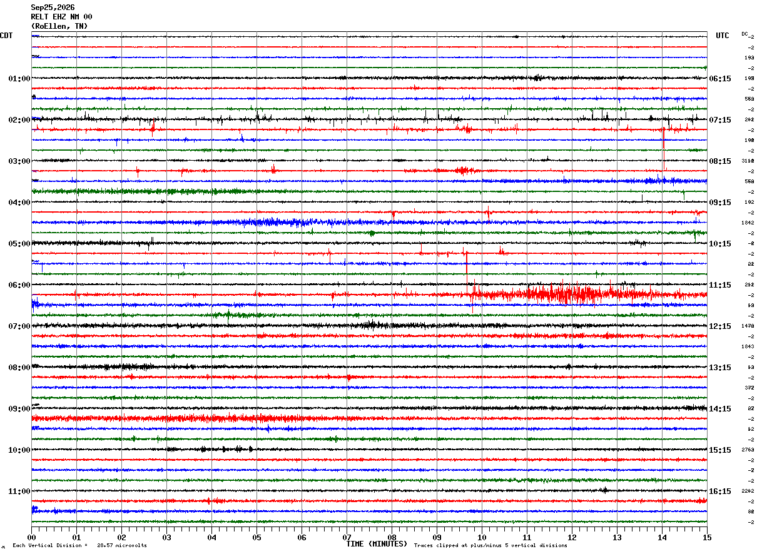
Task: Click the tall red spike near minute 14
Action: click(x=663, y=147)
